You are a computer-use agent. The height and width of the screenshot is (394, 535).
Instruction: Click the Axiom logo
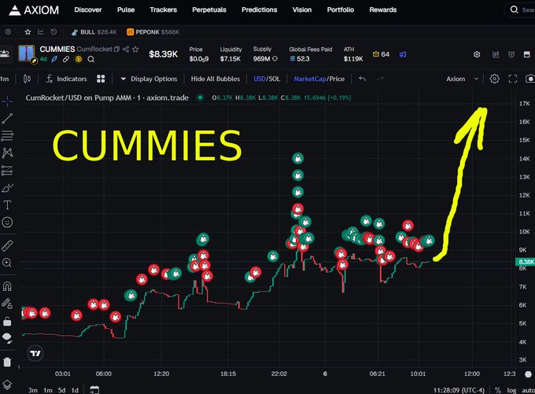[x=33, y=10]
